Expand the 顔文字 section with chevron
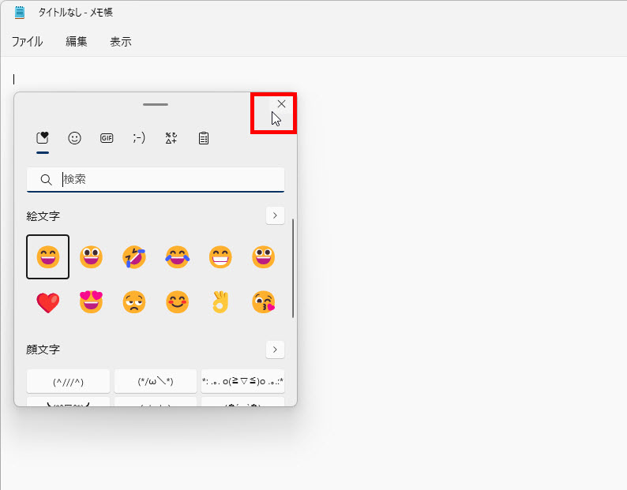 (275, 349)
